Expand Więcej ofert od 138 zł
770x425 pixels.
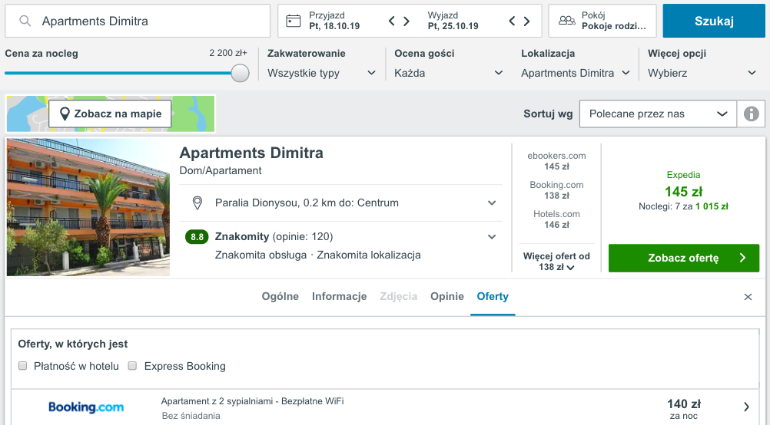(556, 262)
